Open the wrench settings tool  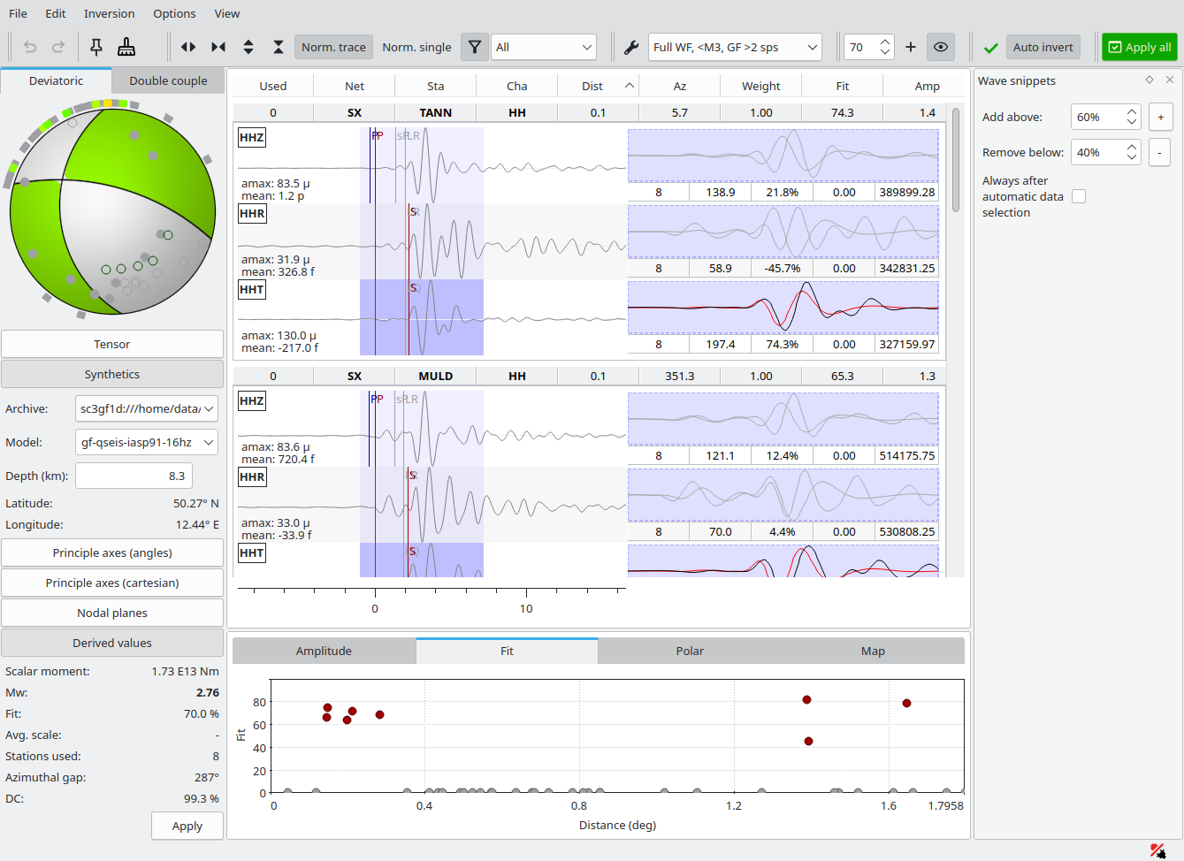[631, 47]
